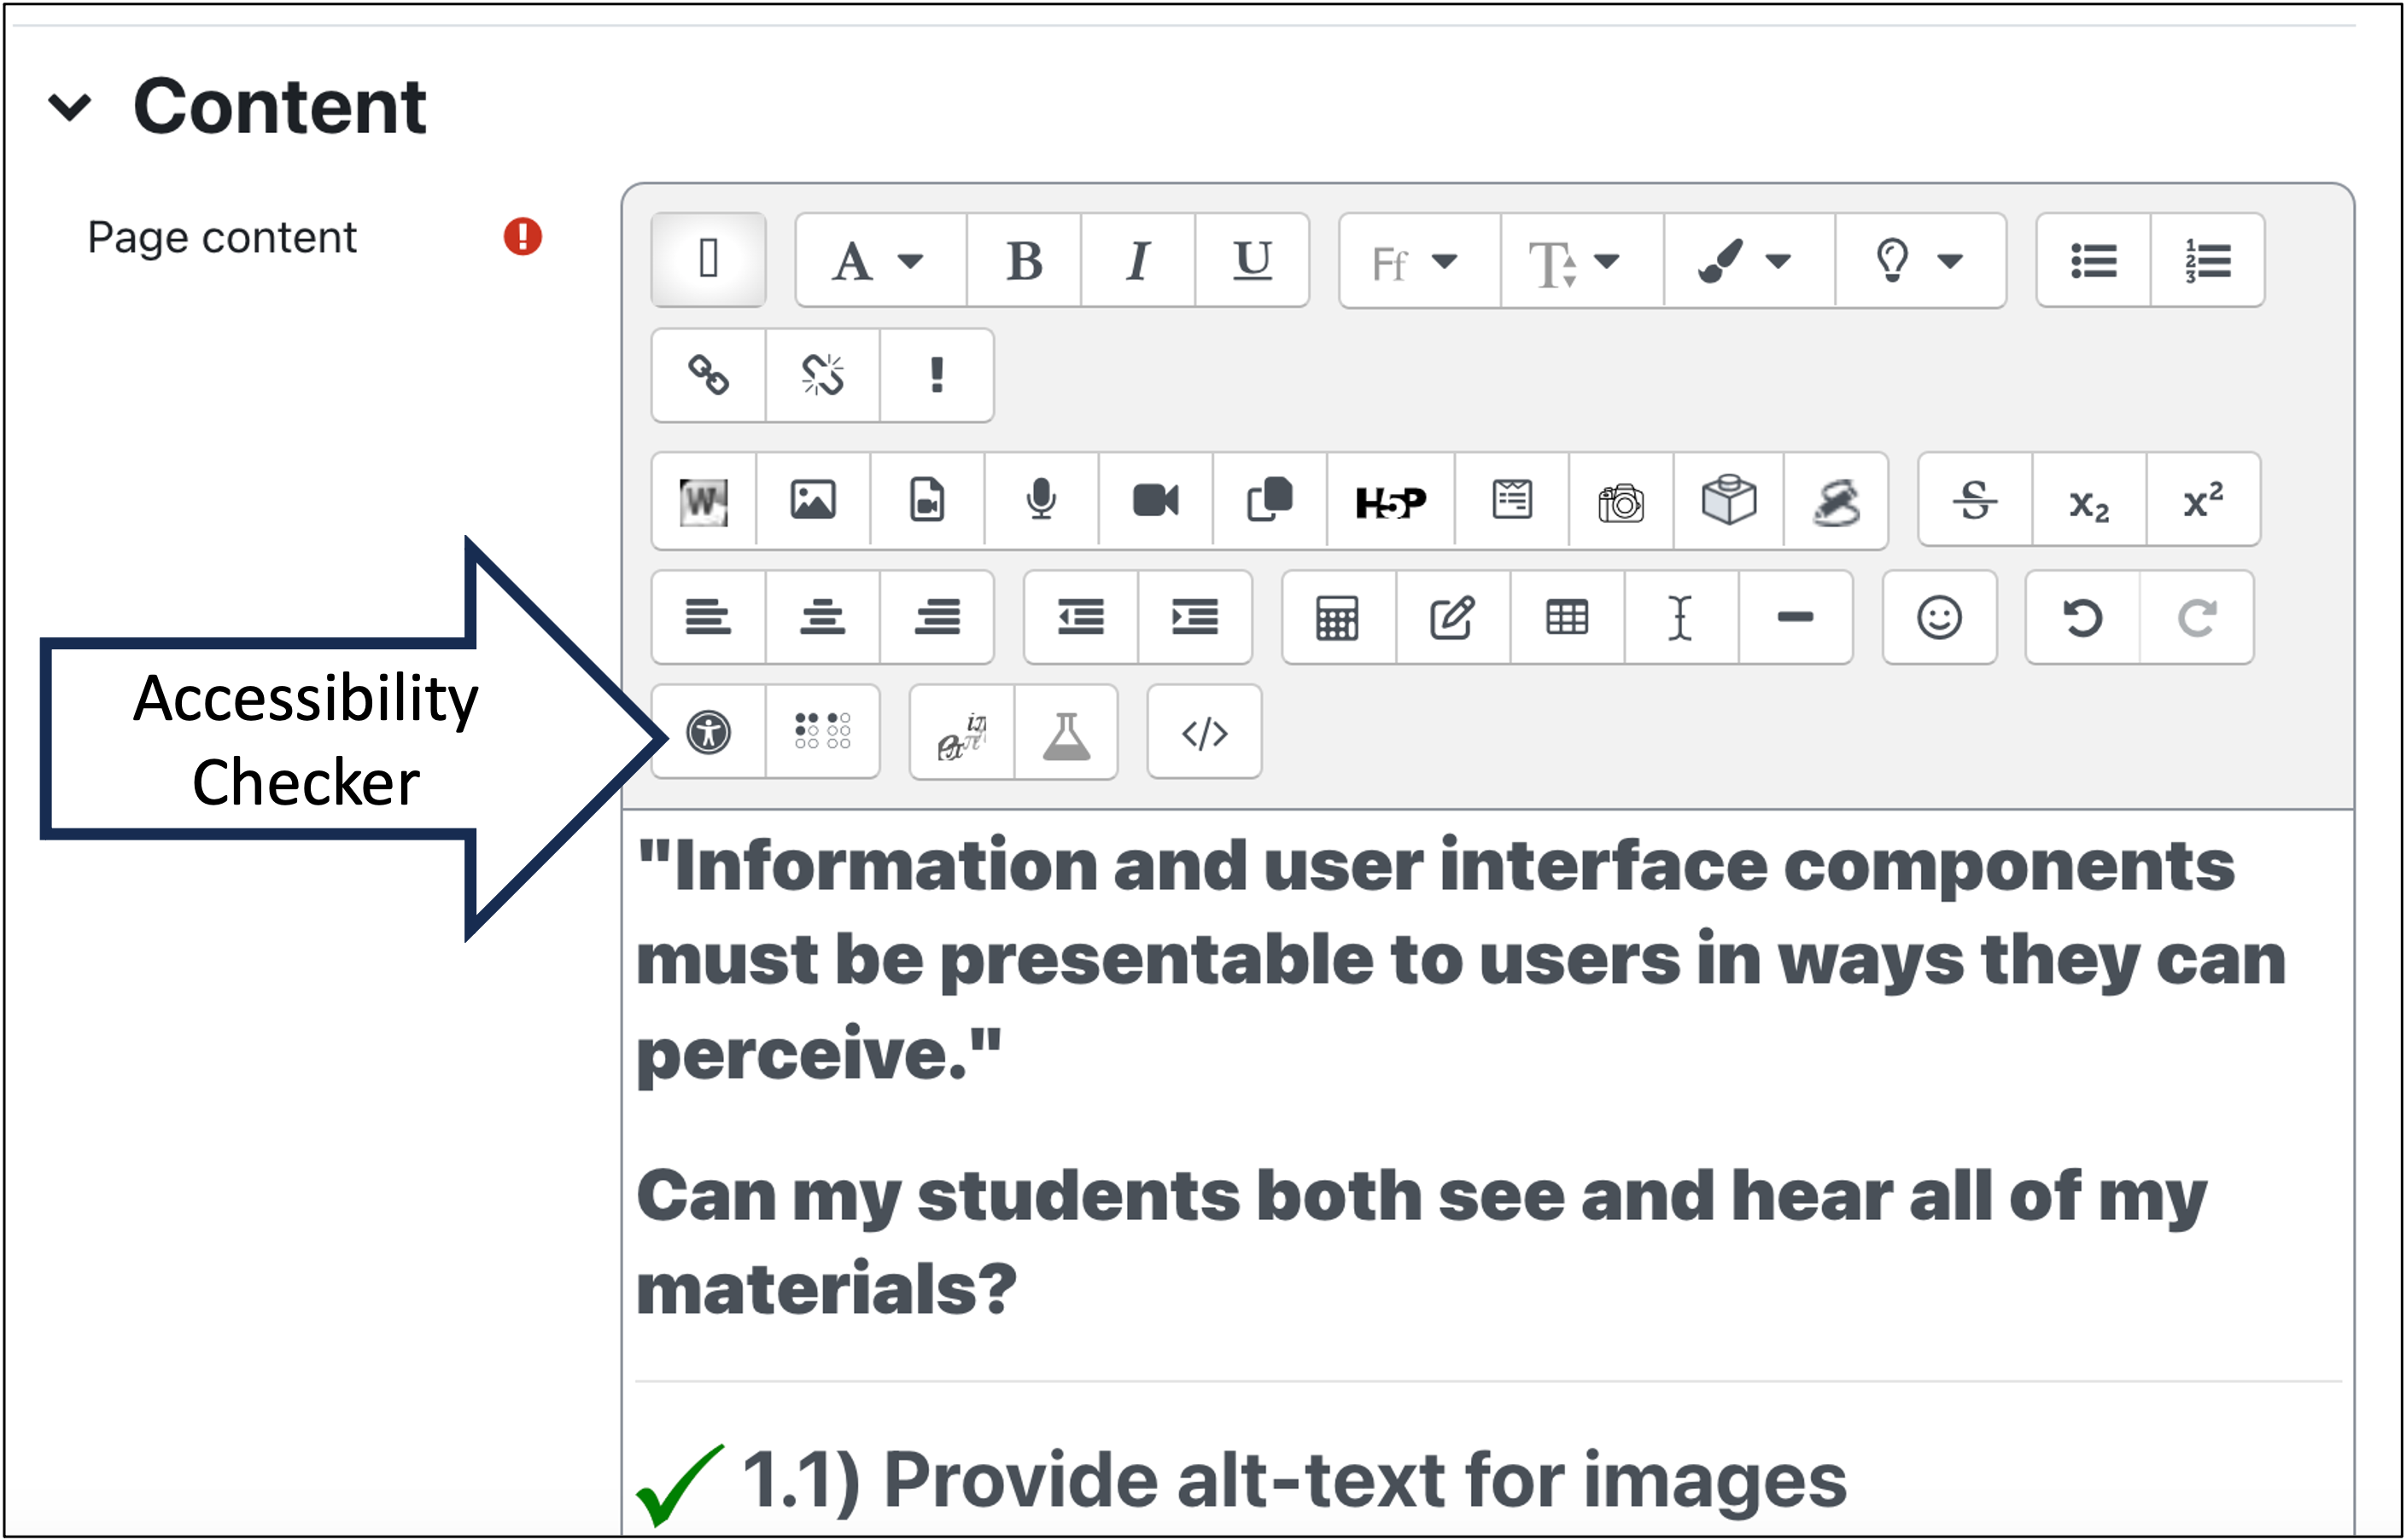Insert an emoji from the emoticon picker
2406x1540 pixels.
1938,618
